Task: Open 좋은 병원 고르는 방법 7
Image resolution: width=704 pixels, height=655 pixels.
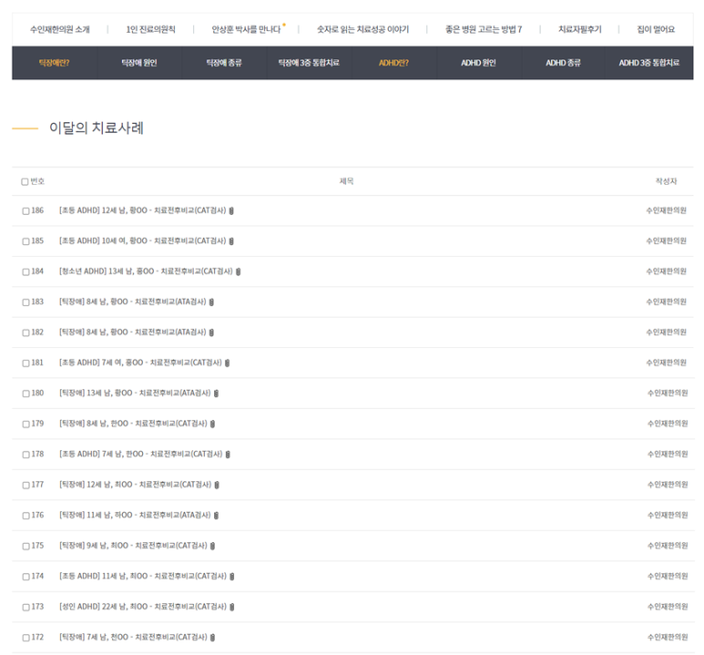Action: (x=484, y=30)
